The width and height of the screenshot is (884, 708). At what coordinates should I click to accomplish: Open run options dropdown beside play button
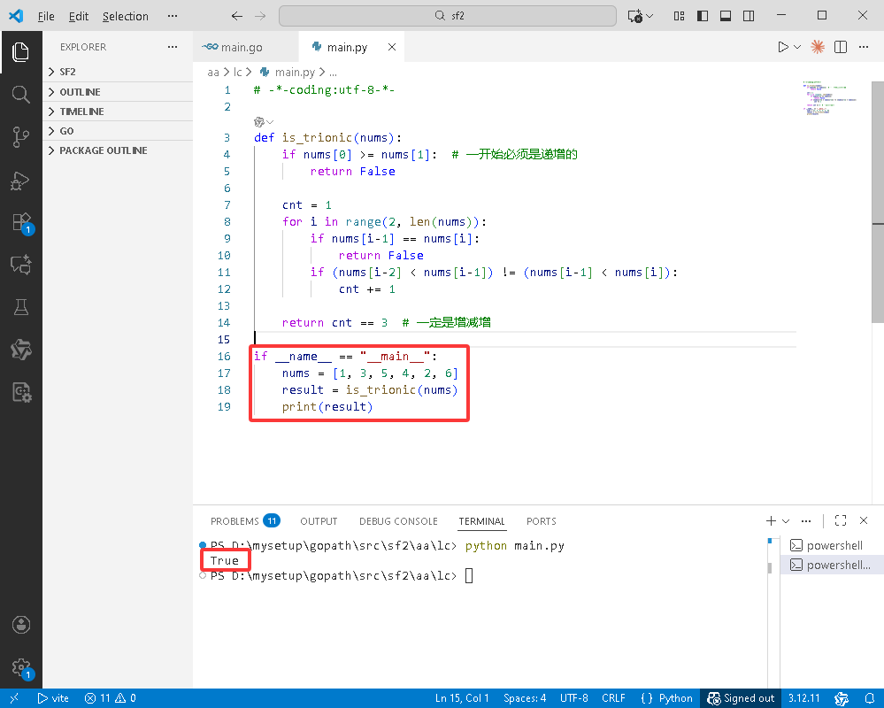click(x=797, y=47)
